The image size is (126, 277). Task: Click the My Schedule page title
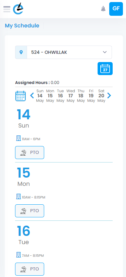pos(22,26)
